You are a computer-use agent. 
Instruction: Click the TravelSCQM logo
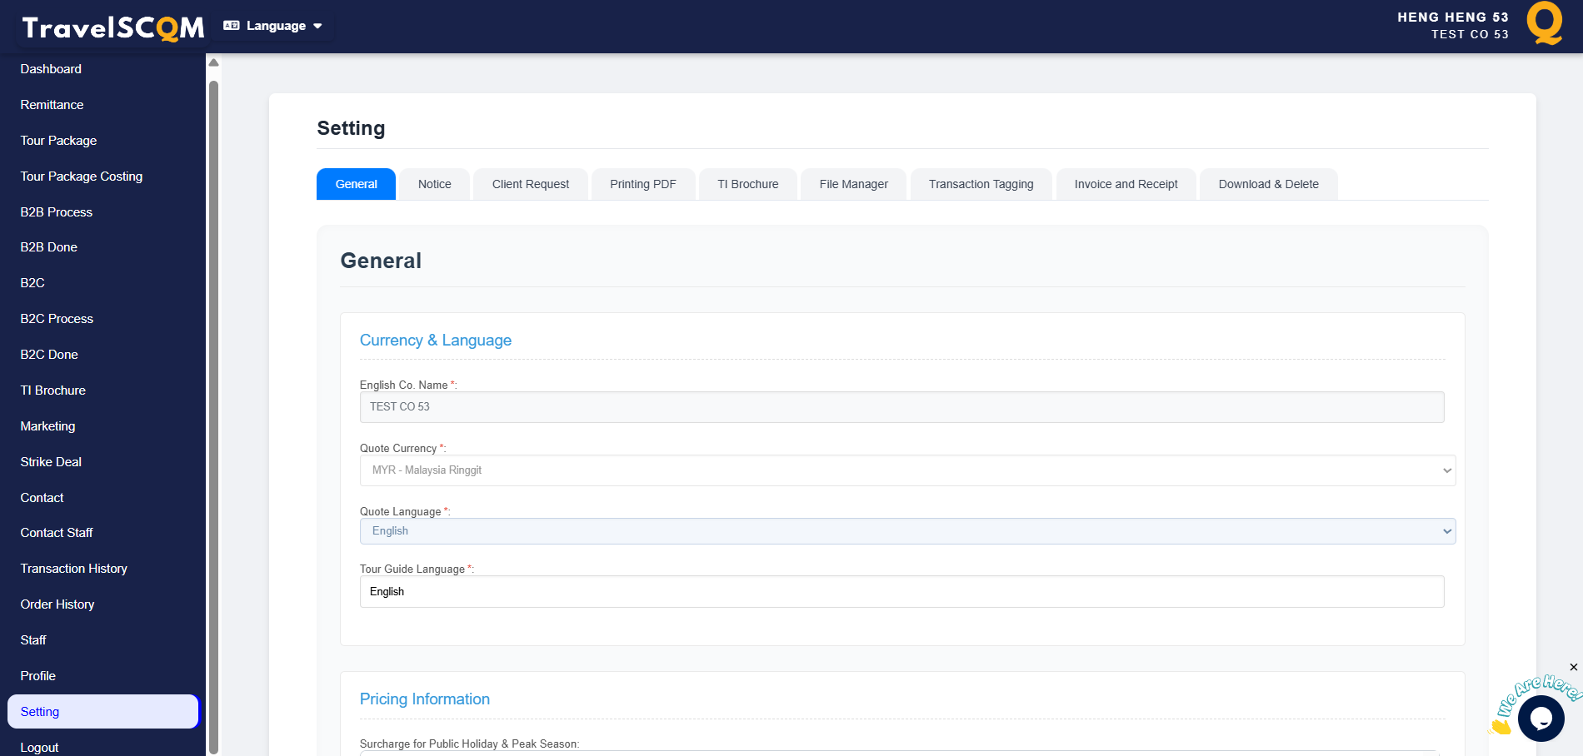coord(112,27)
